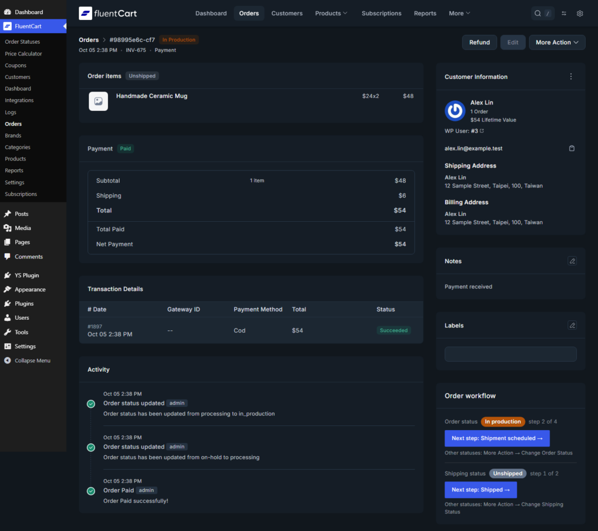
Task: Click the fluentCart logo
Action: (107, 13)
